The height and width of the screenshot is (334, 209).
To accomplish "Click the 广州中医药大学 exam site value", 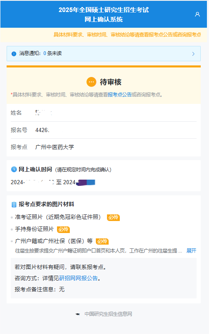I will click(x=55, y=147).
